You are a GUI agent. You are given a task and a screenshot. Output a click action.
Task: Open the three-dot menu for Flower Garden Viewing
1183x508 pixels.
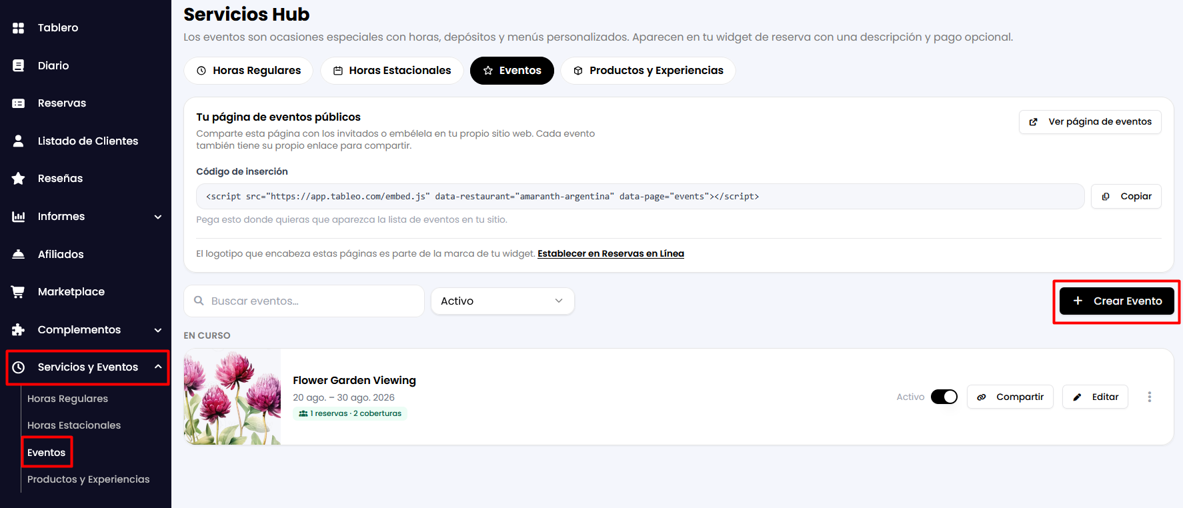(1149, 397)
